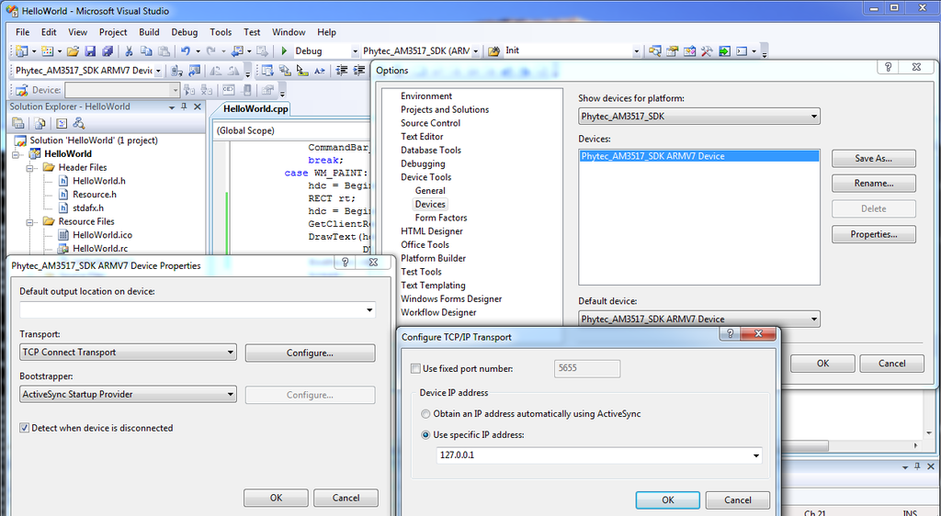
Task: Select Platform Builder in Options tree
Action: [x=434, y=258]
